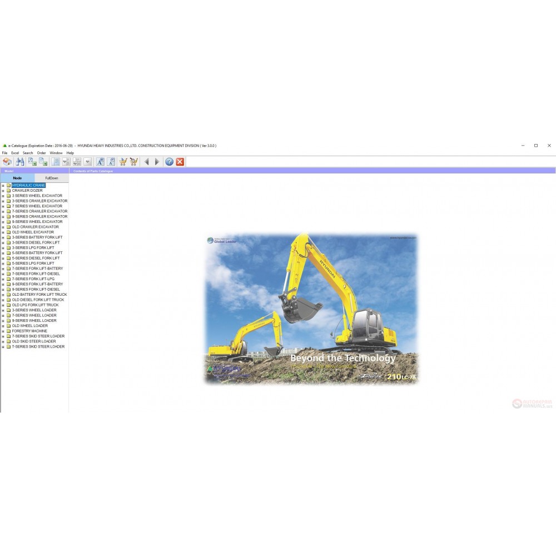Select OLD WHEEL EXCAVATOR
The height and width of the screenshot is (556, 556).
pyautogui.click(x=33, y=232)
